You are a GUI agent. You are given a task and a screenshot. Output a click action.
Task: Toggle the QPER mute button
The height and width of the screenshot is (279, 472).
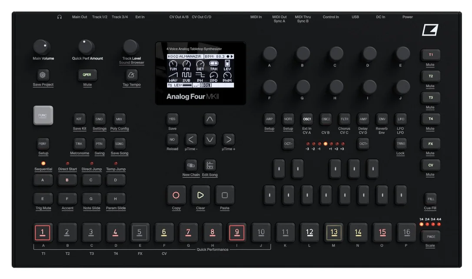(87, 75)
